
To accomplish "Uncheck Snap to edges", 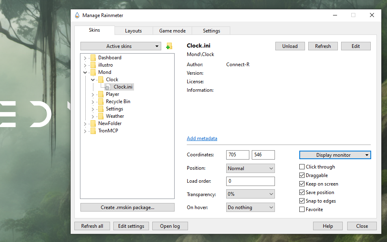I will (302, 201).
